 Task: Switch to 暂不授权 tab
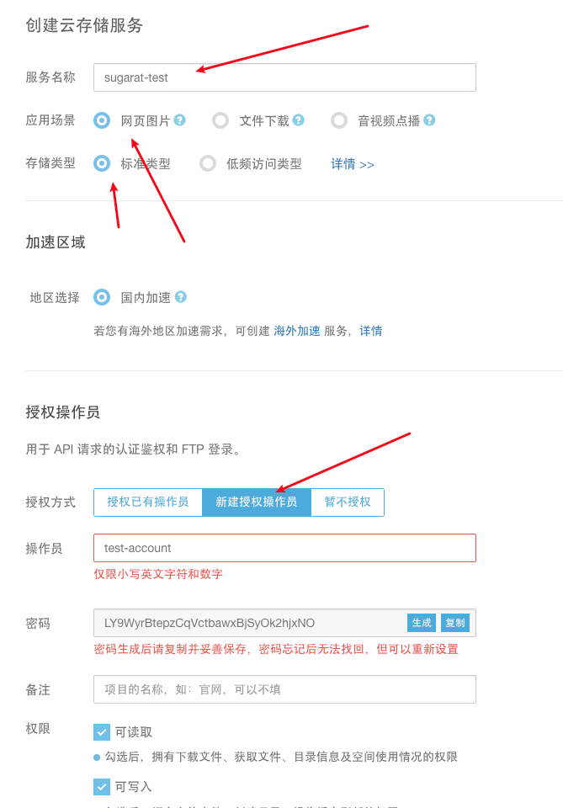348,502
